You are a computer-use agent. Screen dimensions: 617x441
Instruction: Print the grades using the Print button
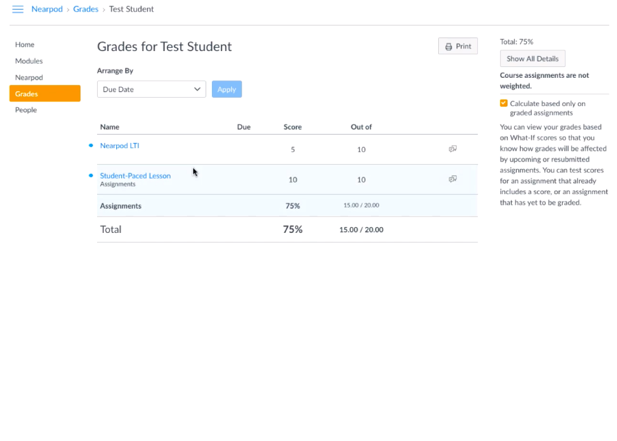[457, 47]
